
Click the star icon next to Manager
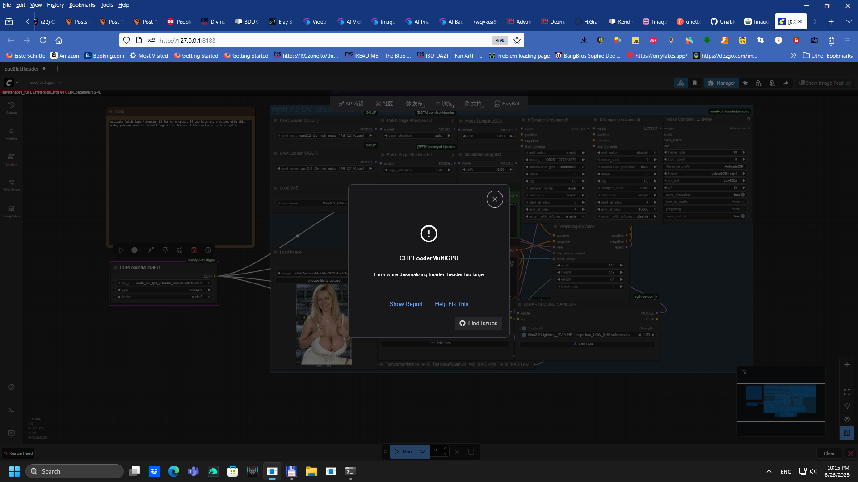(x=745, y=83)
